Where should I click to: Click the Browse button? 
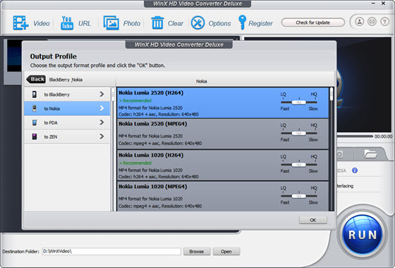coord(197,251)
